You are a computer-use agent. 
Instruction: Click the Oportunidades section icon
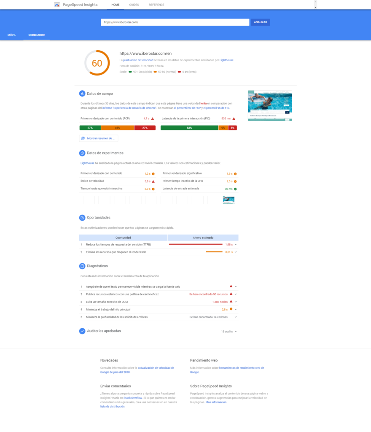pos(82,218)
